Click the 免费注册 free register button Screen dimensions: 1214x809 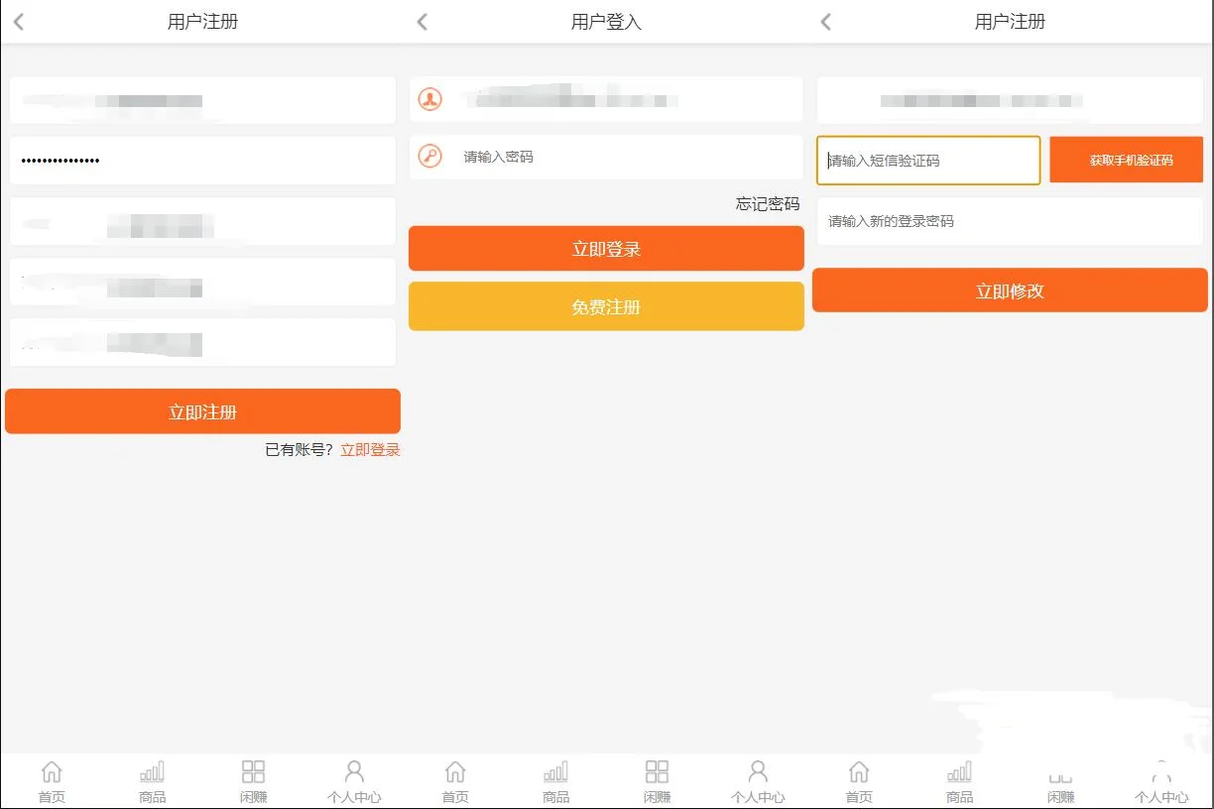coord(606,305)
